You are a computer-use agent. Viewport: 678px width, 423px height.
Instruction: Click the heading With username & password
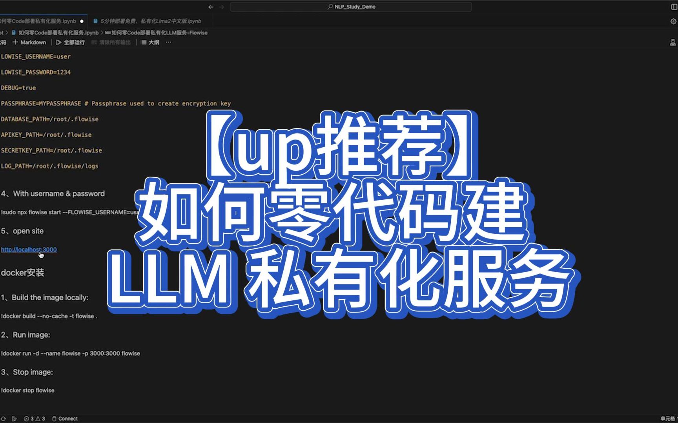click(53, 193)
